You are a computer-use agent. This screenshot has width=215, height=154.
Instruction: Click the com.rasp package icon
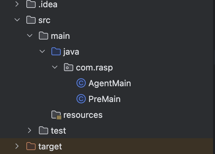(x=68, y=67)
